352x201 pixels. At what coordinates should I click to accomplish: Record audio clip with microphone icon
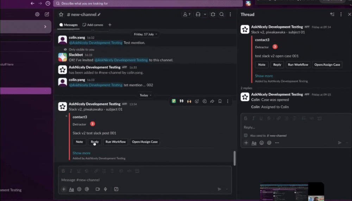(x=105, y=189)
